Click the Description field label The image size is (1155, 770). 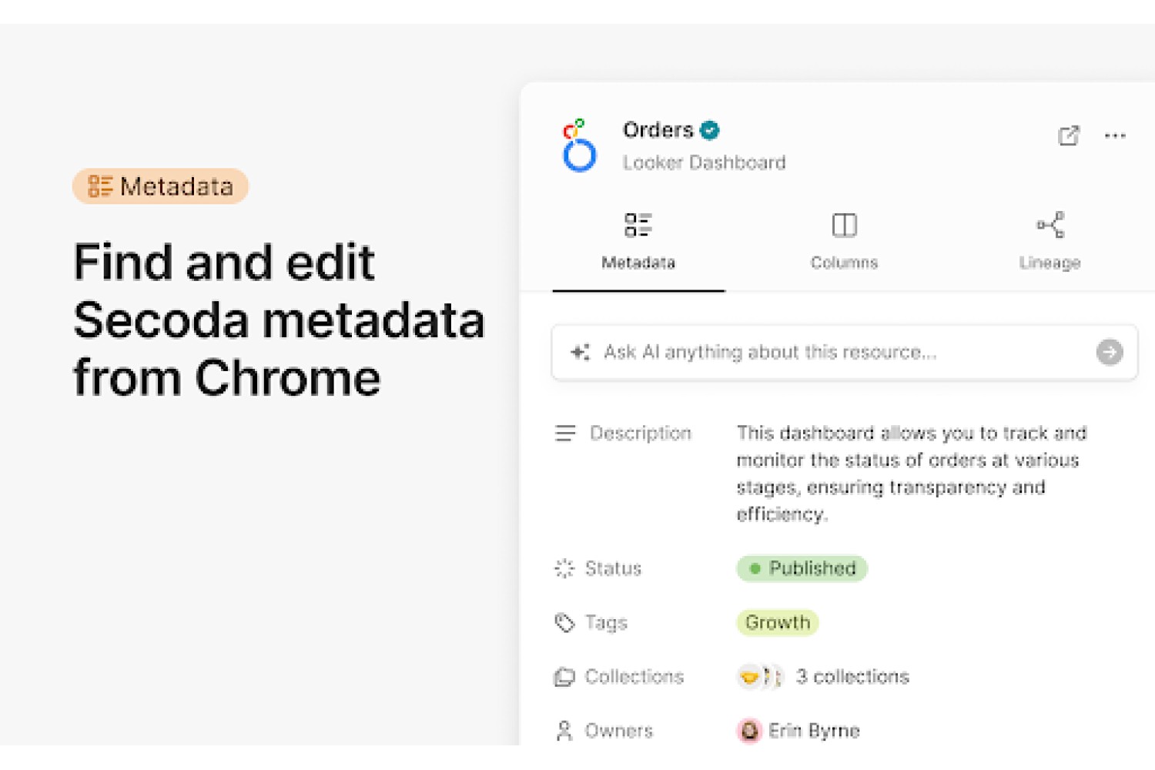coord(641,434)
